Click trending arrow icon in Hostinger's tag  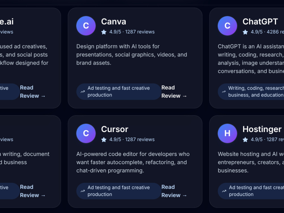(224, 191)
